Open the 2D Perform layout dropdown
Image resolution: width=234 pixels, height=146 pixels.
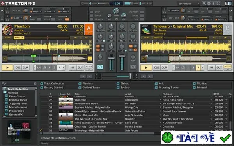point(189,3)
